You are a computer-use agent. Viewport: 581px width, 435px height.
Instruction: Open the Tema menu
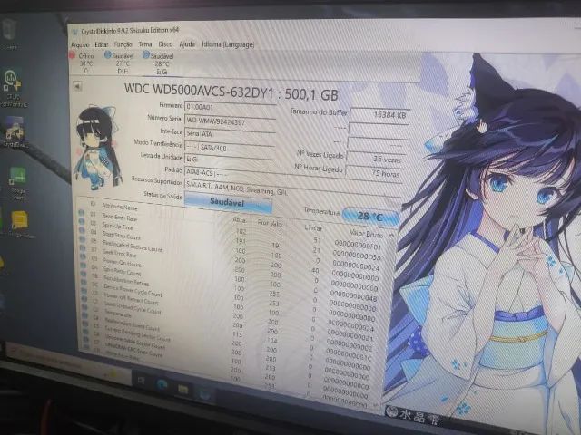coord(145,44)
